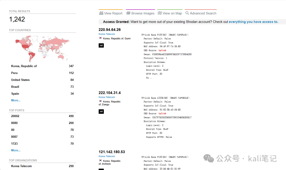The height and width of the screenshot is (170, 286).
Task: Click the count 490 for port 20002
Action: (x=71, y=116)
